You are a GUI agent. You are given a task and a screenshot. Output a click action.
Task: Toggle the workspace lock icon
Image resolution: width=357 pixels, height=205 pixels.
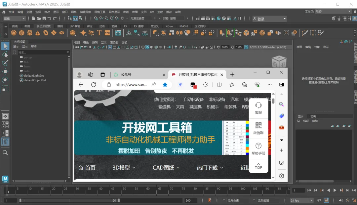point(355,11)
